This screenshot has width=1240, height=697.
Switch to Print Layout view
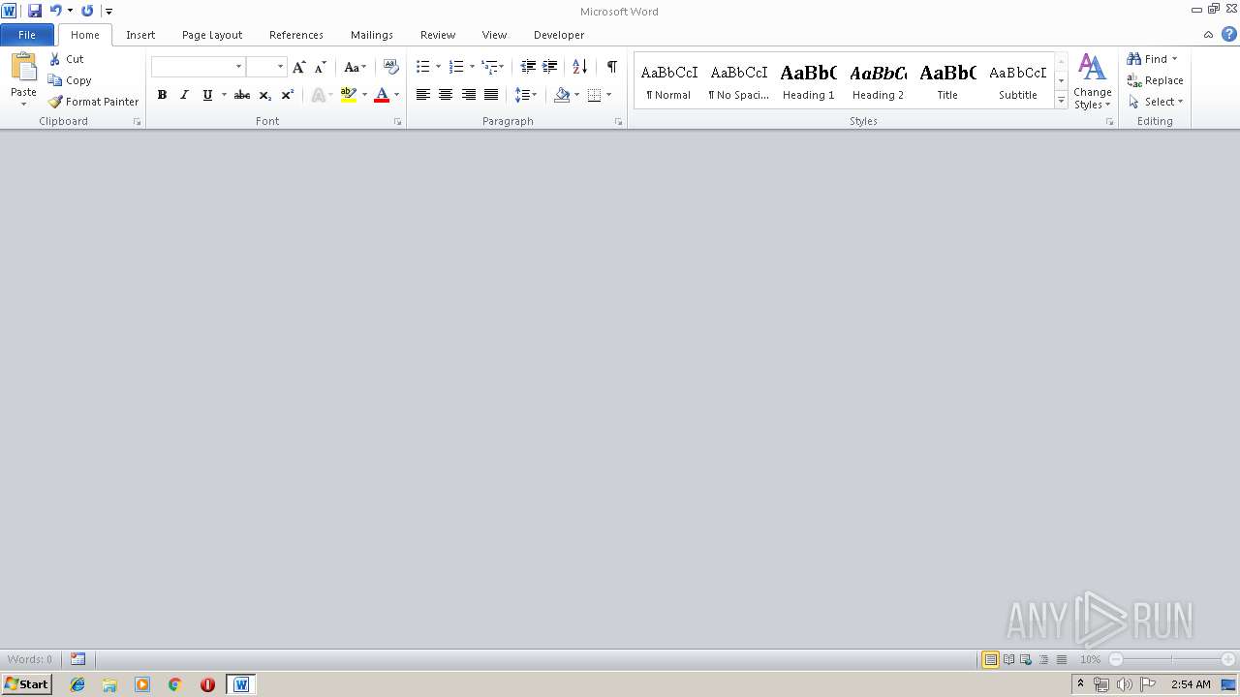click(990, 659)
